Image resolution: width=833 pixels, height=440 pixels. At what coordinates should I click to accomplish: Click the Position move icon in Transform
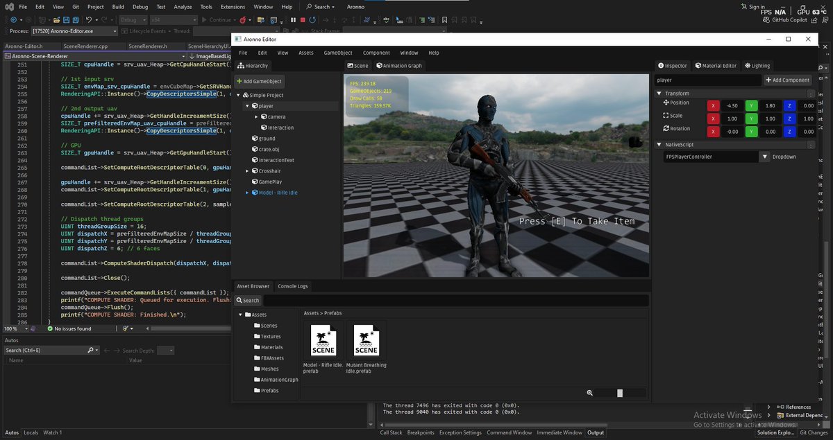(666, 103)
